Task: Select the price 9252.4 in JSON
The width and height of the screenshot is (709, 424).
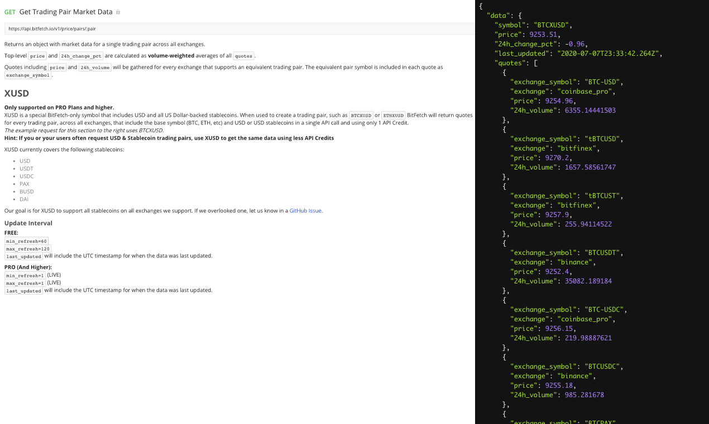Action: (558, 272)
